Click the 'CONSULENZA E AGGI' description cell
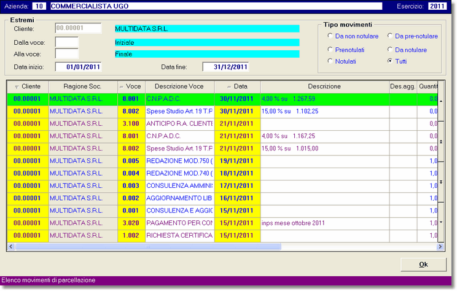 tap(180, 211)
